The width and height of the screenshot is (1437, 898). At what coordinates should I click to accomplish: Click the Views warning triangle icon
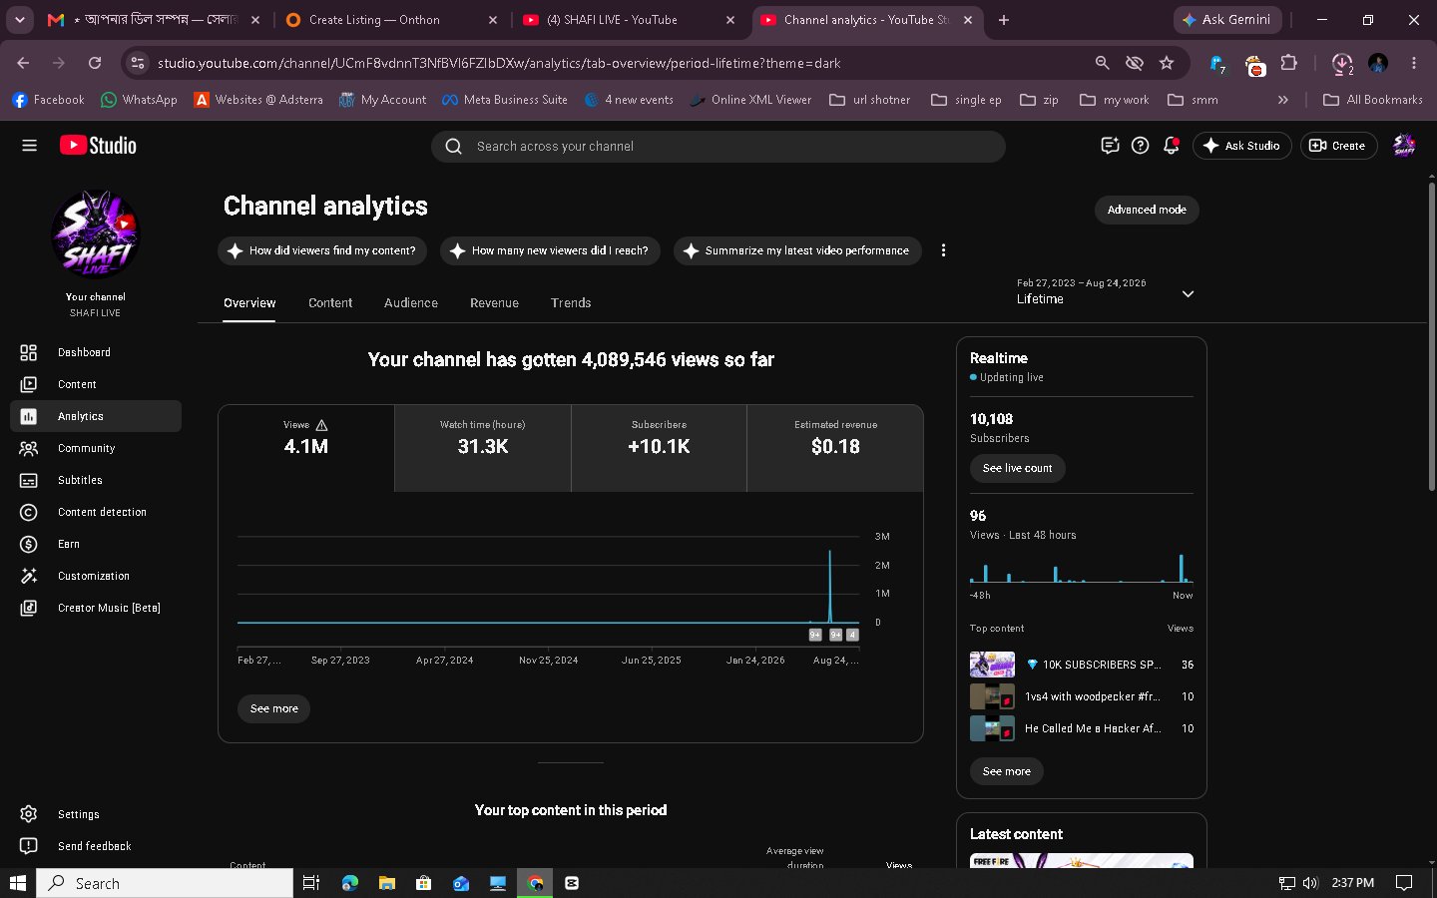point(321,425)
